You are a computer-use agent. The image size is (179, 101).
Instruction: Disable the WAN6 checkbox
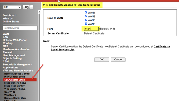[86, 24]
